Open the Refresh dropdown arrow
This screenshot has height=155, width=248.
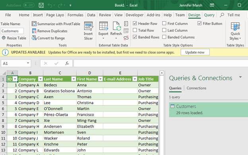tap(116, 38)
